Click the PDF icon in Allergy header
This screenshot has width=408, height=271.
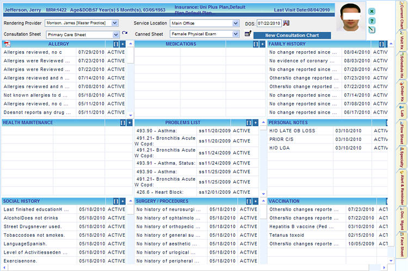7,44
